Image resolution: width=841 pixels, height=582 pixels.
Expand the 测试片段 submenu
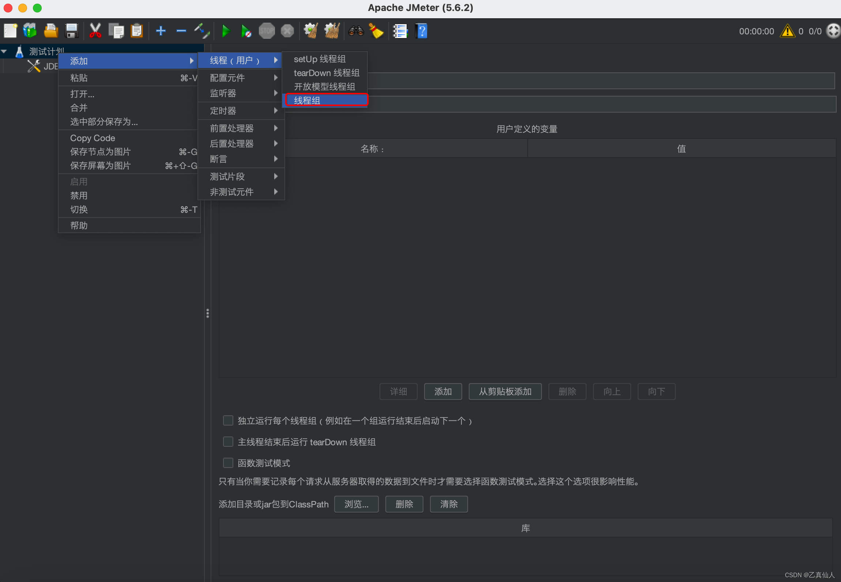[241, 177]
